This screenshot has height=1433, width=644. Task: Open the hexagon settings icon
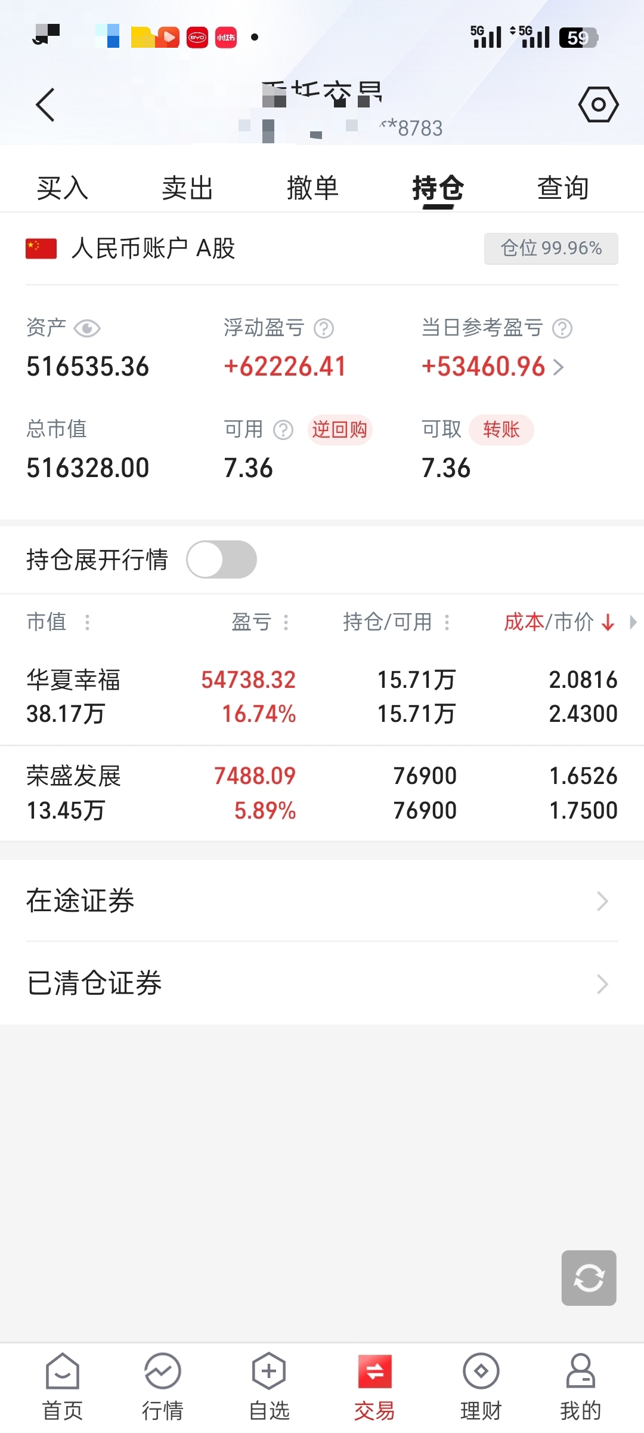[x=598, y=104]
